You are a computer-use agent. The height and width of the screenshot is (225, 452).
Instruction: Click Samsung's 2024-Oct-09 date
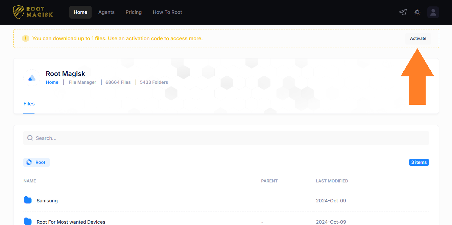(x=331, y=201)
